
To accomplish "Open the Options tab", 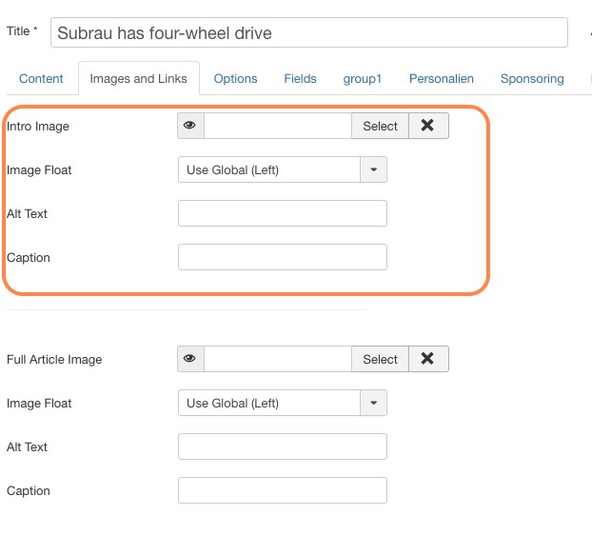I will click(x=235, y=78).
